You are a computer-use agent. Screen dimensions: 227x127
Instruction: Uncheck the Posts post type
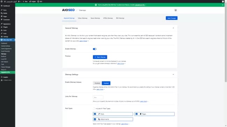[95, 114]
